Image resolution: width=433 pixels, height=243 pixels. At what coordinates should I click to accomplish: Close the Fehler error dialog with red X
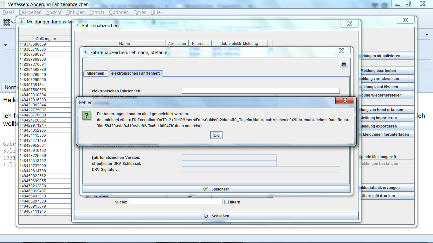(345, 101)
